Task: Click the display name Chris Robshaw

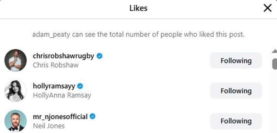Action: pos(56,65)
